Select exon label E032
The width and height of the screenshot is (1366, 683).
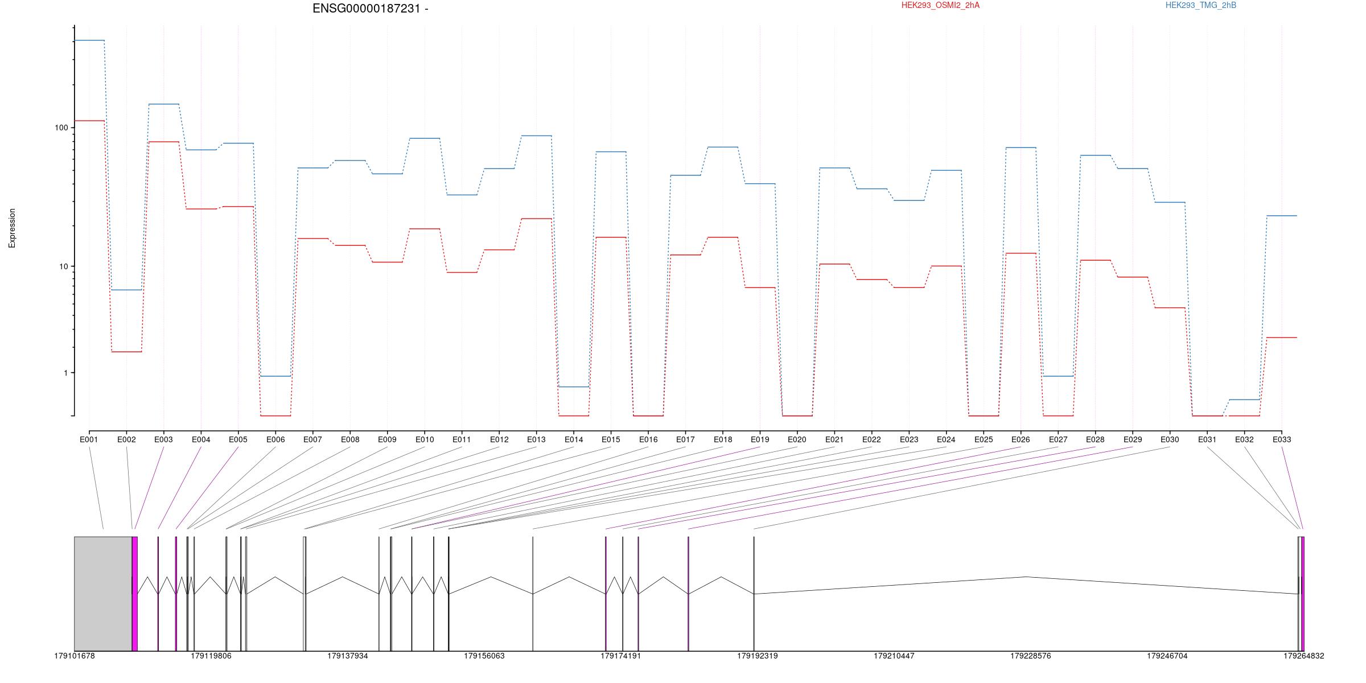pos(1244,439)
